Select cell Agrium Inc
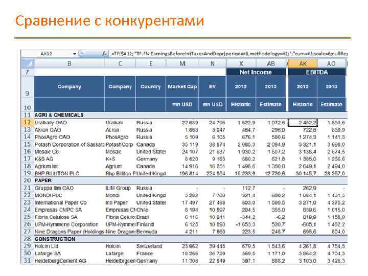 (x=70, y=167)
